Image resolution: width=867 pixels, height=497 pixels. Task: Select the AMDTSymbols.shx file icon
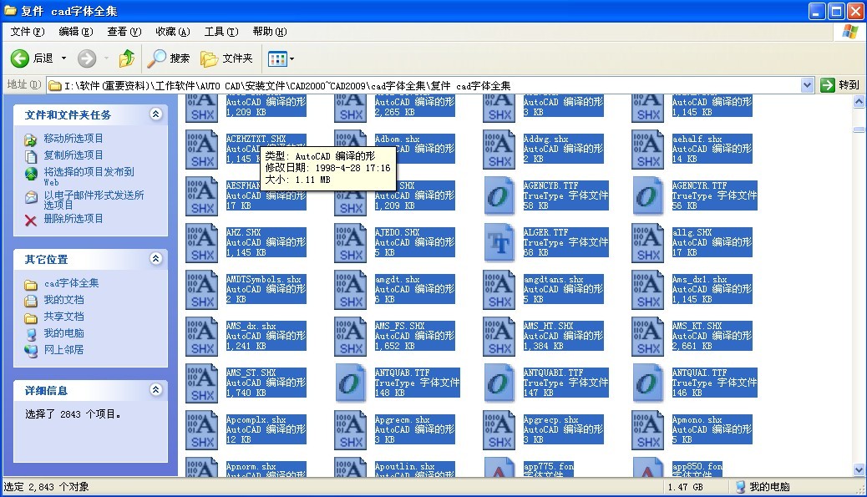(x=202, y=289)
